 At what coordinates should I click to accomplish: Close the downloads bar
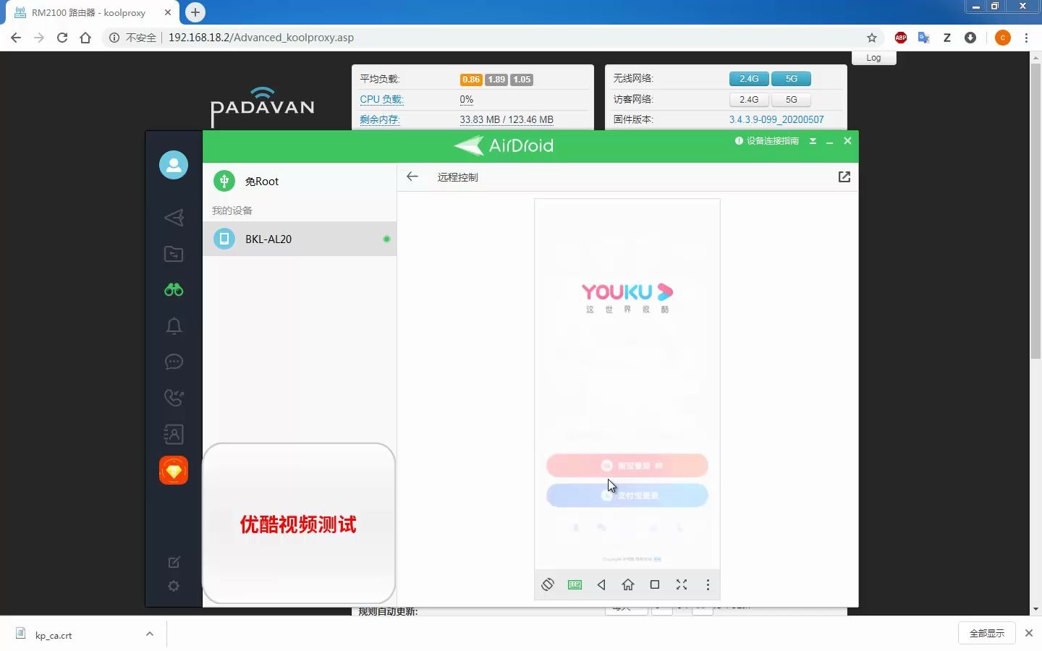point(1029,633)
